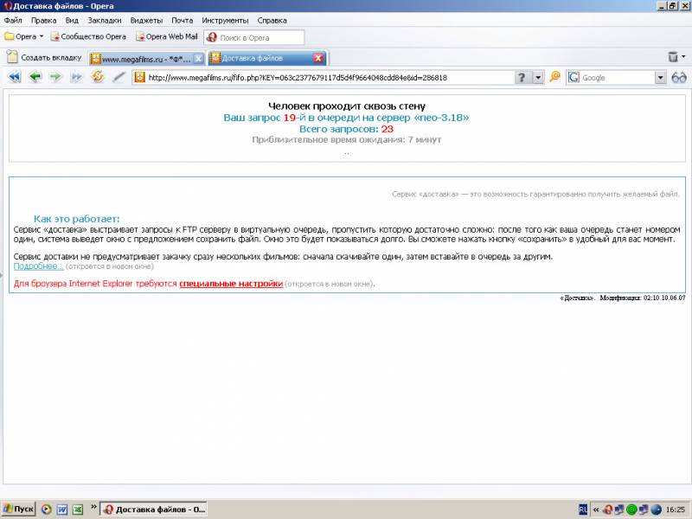Follow the Подробнее... link
692x519 pixels.
(38, 266)
